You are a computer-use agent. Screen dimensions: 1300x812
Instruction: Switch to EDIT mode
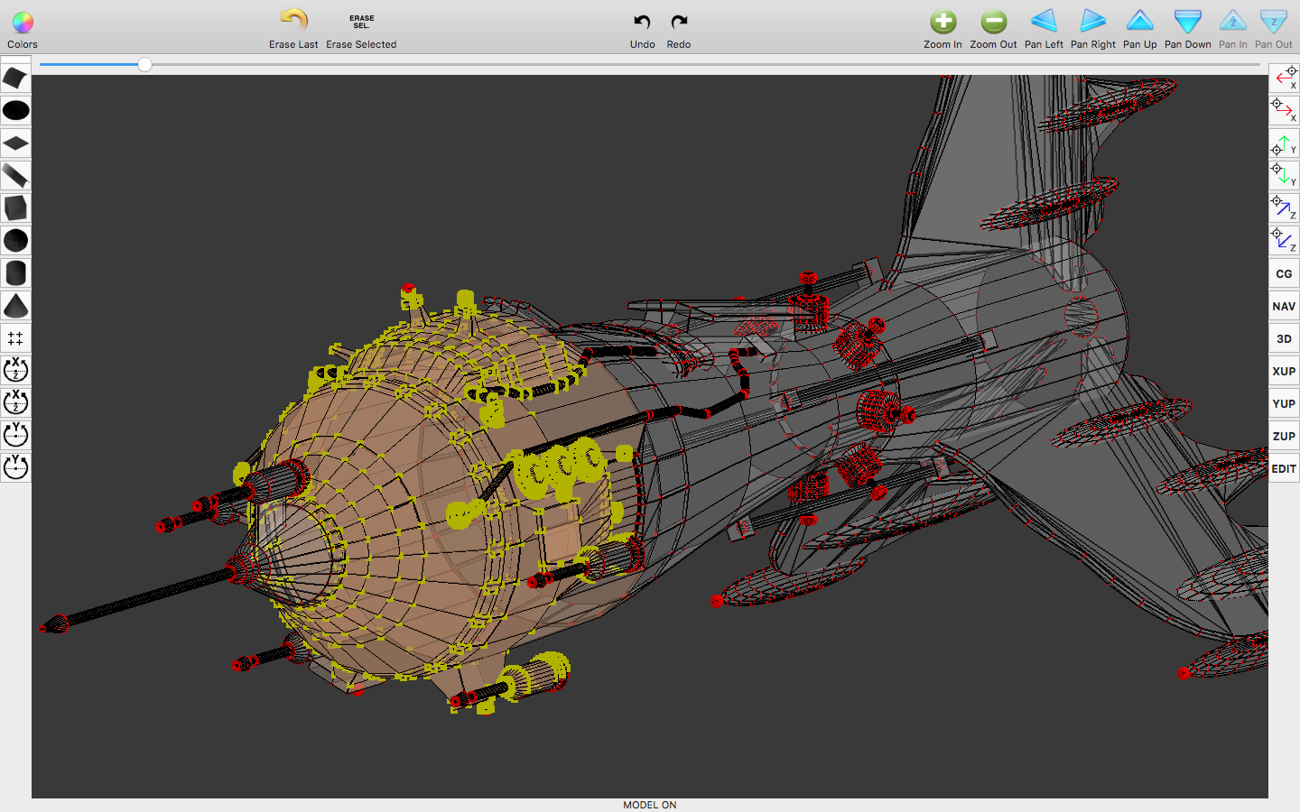point(1284,468)
